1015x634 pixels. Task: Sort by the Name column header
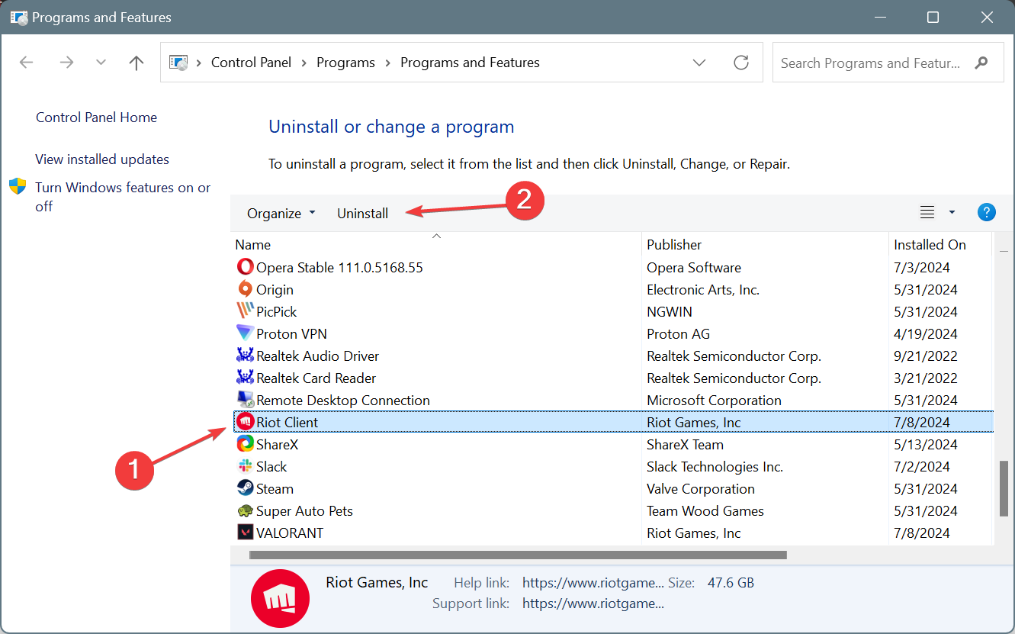click(x=436, y=244)
